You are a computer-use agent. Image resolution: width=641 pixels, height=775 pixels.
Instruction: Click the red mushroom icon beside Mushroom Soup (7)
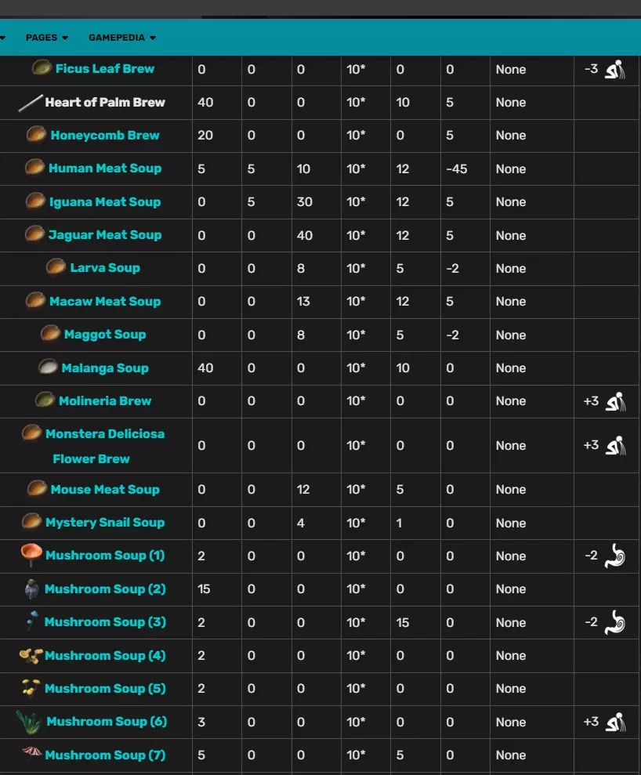[31, 755]
